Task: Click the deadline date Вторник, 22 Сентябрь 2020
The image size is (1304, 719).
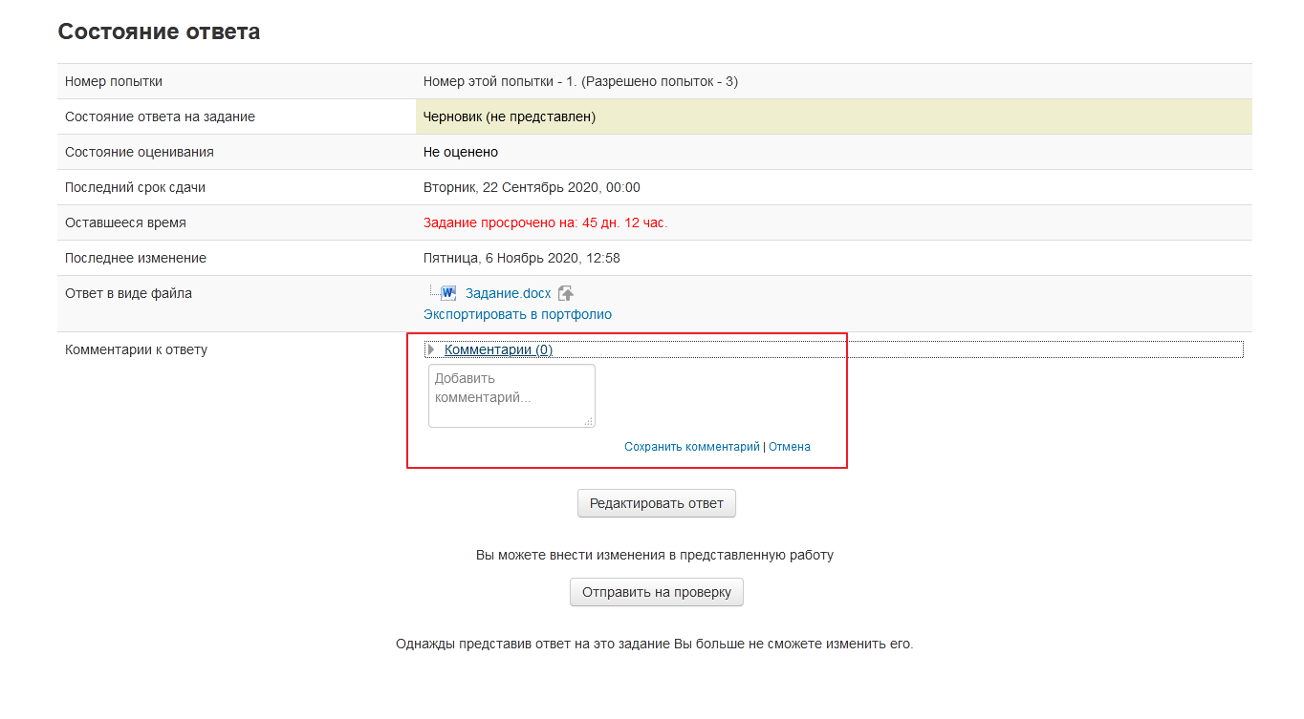Action: tap(532, 187)
